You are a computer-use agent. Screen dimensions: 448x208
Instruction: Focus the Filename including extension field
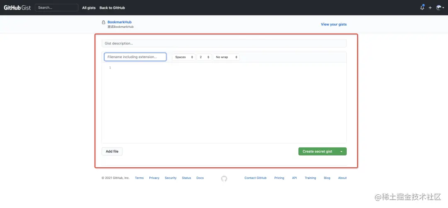point(135,57)
